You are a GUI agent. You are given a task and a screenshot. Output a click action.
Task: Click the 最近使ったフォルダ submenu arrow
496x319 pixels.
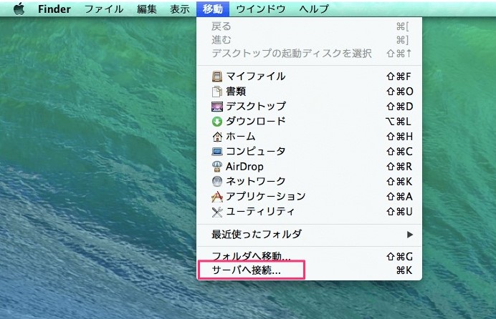410,234
